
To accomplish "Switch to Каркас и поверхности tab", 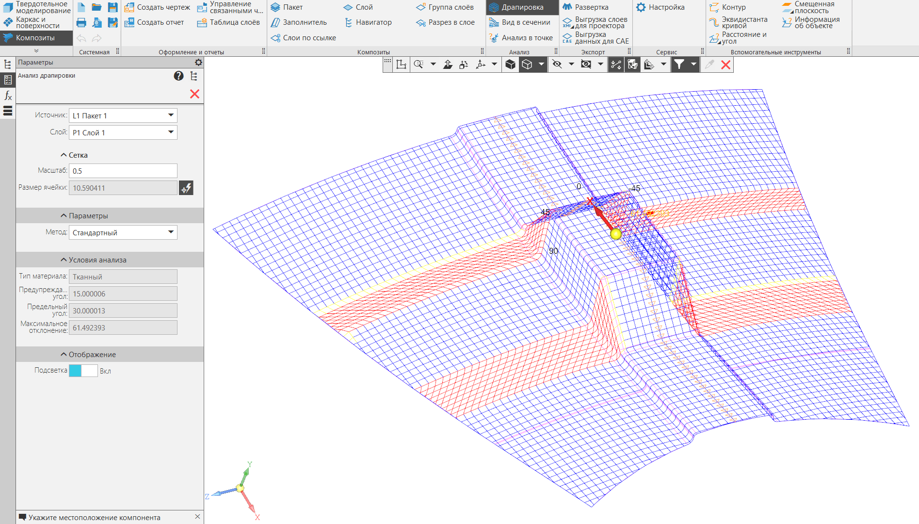I will point(36,23).
